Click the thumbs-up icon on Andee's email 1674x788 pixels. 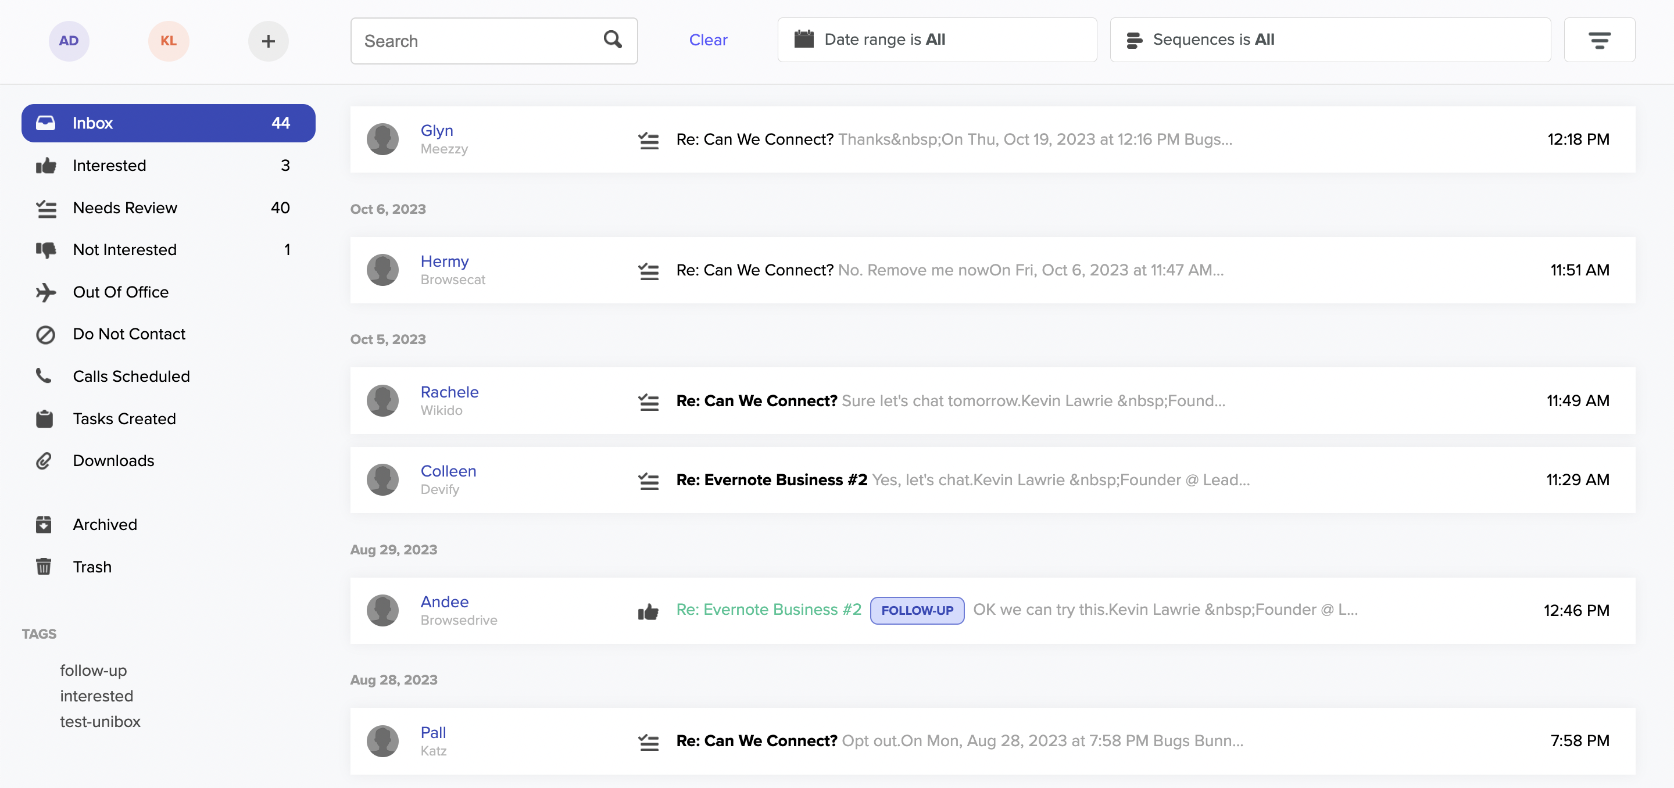click(648, 611)
